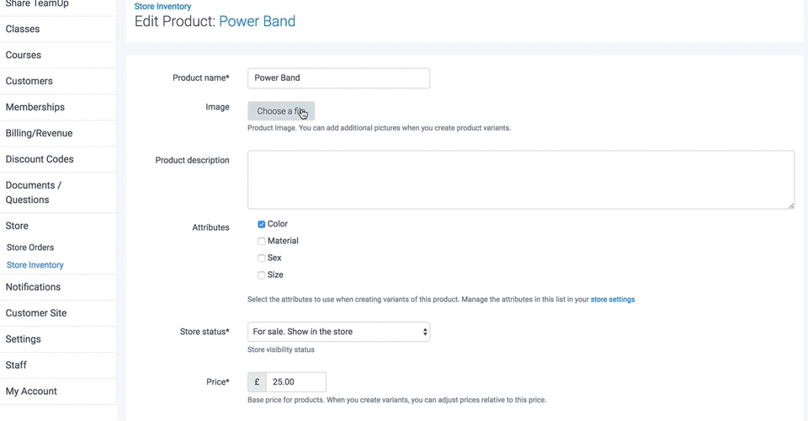Viewport: 808px width, 421px height.
Task: Toggle the Color attribute checkbox
Action: [x=262, y=224]
